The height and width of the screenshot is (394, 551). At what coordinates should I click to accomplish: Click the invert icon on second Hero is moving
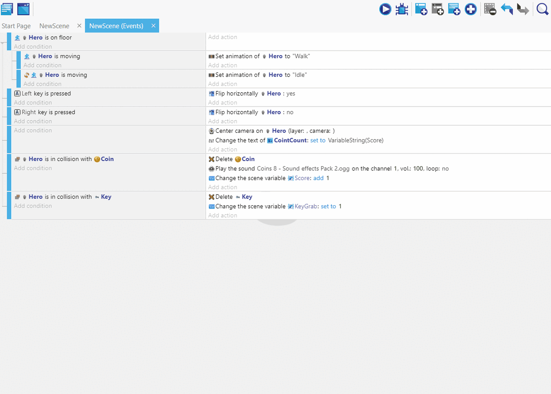coord(27,75)
